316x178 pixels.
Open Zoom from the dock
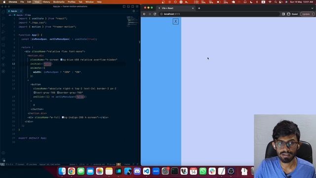coord(156,171)
